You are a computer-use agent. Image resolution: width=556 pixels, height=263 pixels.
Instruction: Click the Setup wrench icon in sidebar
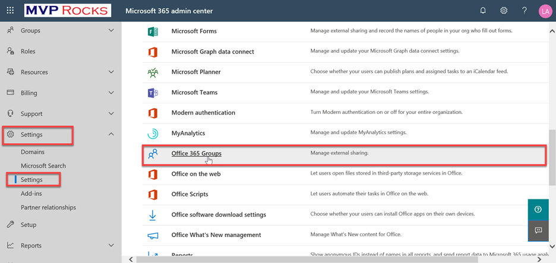tap(11, 224)
